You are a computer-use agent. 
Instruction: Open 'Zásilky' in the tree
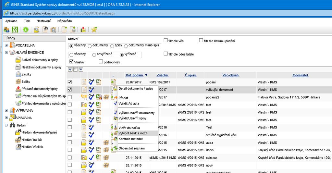[x=26, y=74]
